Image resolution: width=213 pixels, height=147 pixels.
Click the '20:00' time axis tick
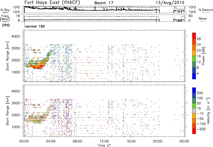[x=158, y=141]
